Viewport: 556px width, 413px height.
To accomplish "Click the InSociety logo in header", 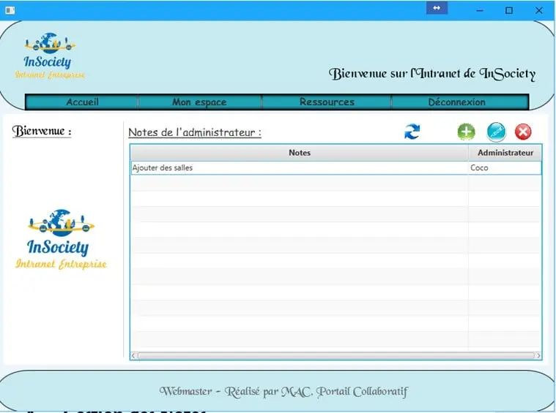I will [x=49, y=56].
